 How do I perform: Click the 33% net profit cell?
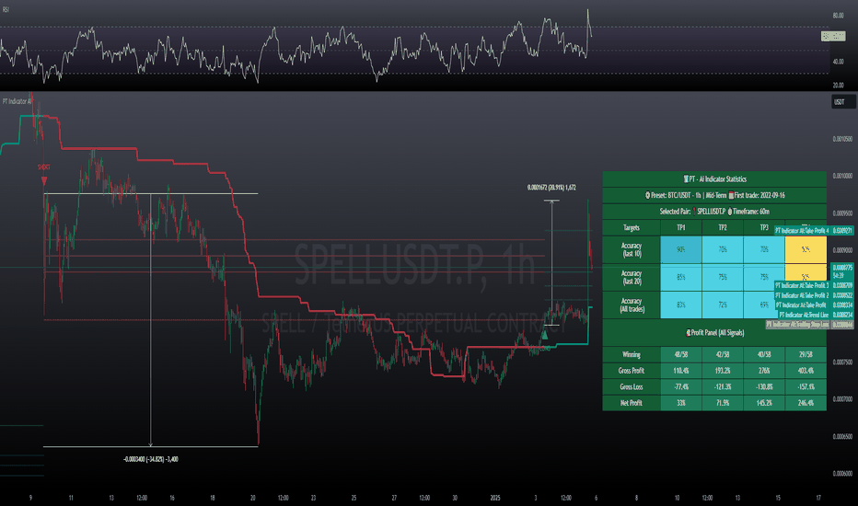(681, 403)
